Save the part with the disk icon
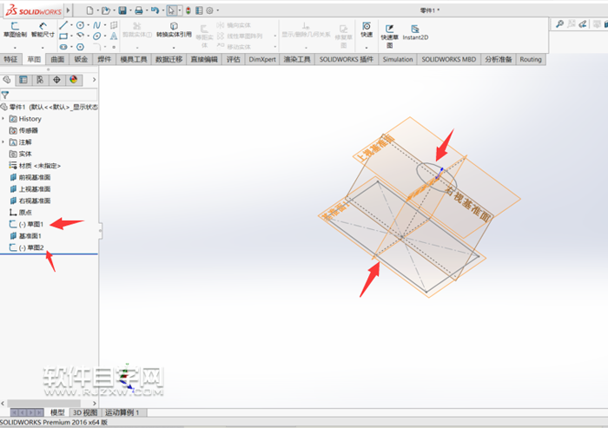This screenshot has height=428, width=608. click(122, 10)
